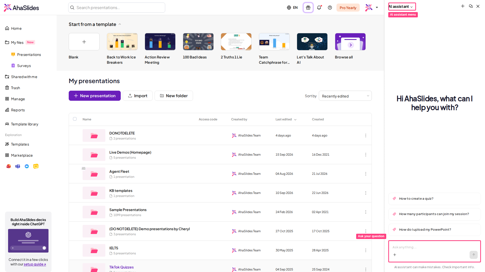Select the How to create a quiz suggestion
Screen dimensions: 485x272
click(x=434, y=199)
